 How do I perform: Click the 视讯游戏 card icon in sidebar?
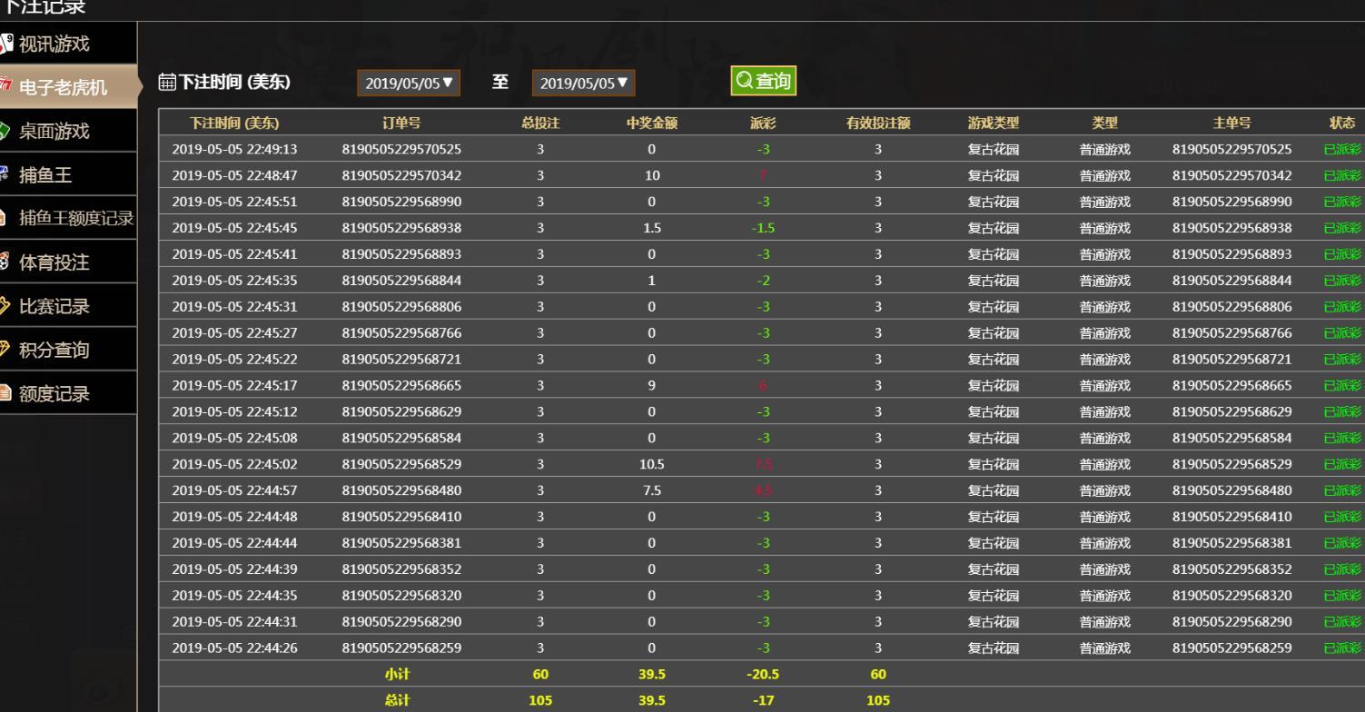coord(5,43)
